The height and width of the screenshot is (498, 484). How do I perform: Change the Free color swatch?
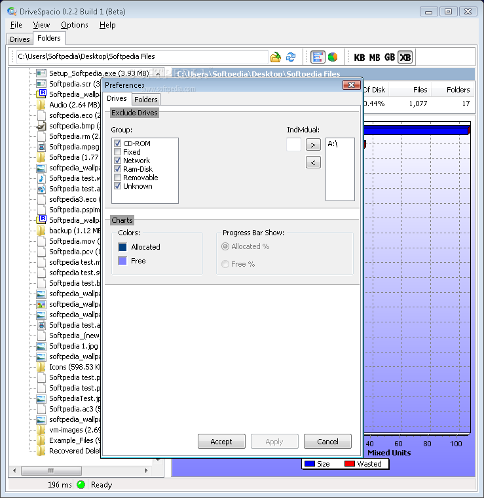122,261
